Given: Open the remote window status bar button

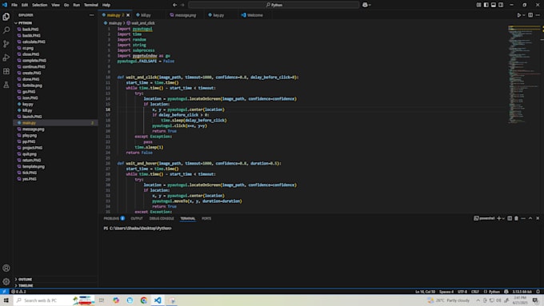Looking at the screenshot, I should click(4, 292).
